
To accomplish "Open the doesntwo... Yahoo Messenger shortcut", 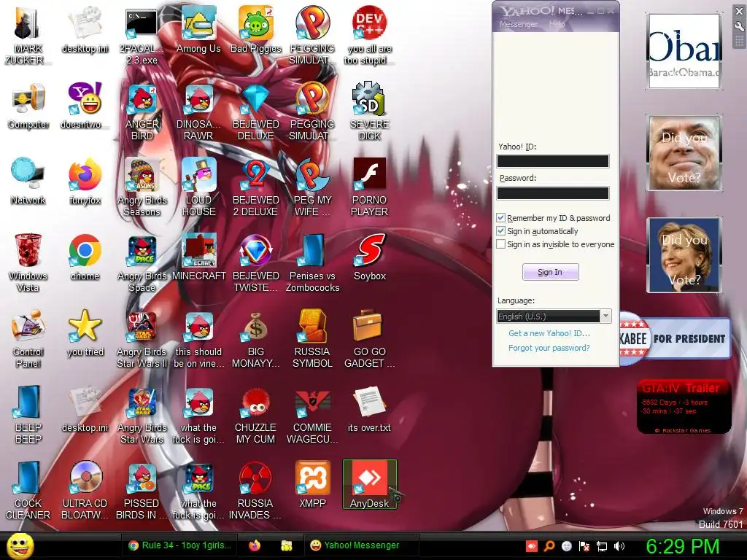I will [85, 106].
